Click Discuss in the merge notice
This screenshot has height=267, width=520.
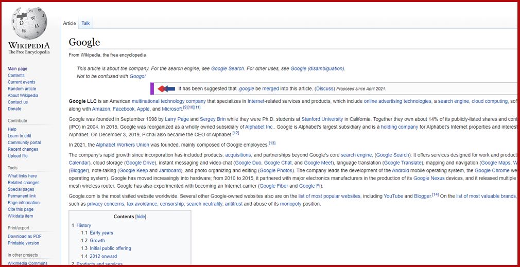(325, 89)
